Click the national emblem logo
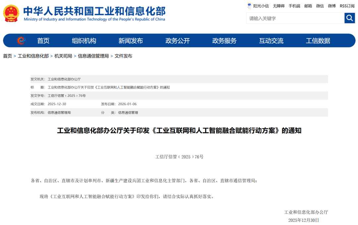 [11, 14]
